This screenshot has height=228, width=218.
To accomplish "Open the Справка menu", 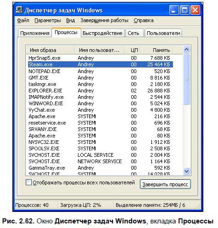I will pos(144,20).
